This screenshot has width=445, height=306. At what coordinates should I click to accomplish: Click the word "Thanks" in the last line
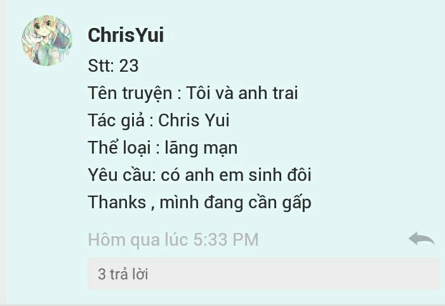pos(117,202)
